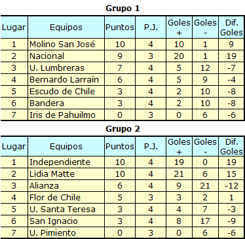
Task: Select San Ignacio team cell
Action: tap(66, 221)
